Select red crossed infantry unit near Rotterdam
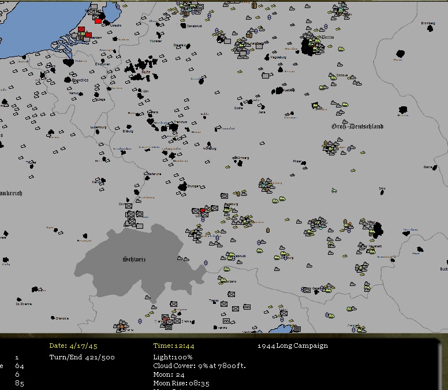 pos(81,29)
